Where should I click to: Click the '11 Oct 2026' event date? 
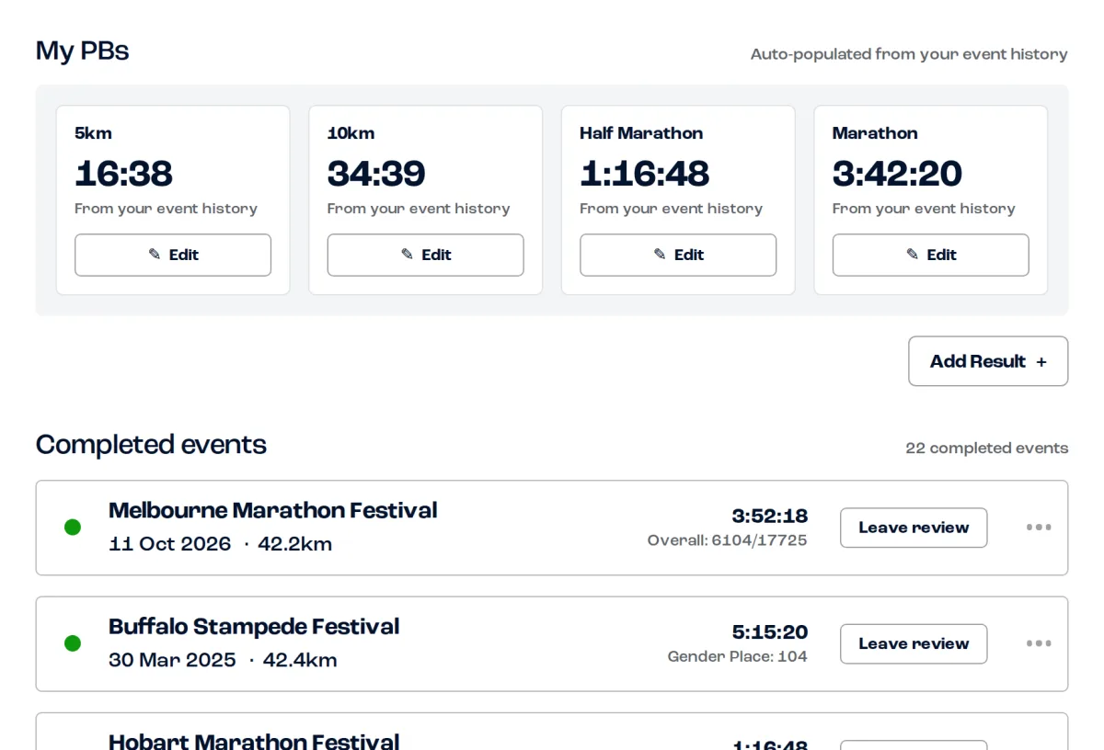pos(170,544)
